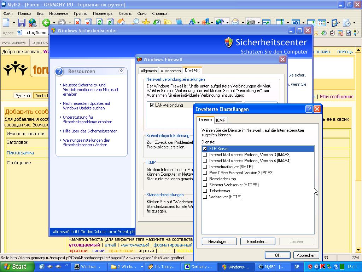The width and height of the screenshot is (362, 272).
Task: Click the new page icon in MyIE2 toolbar
Action: tap(6, 22)
